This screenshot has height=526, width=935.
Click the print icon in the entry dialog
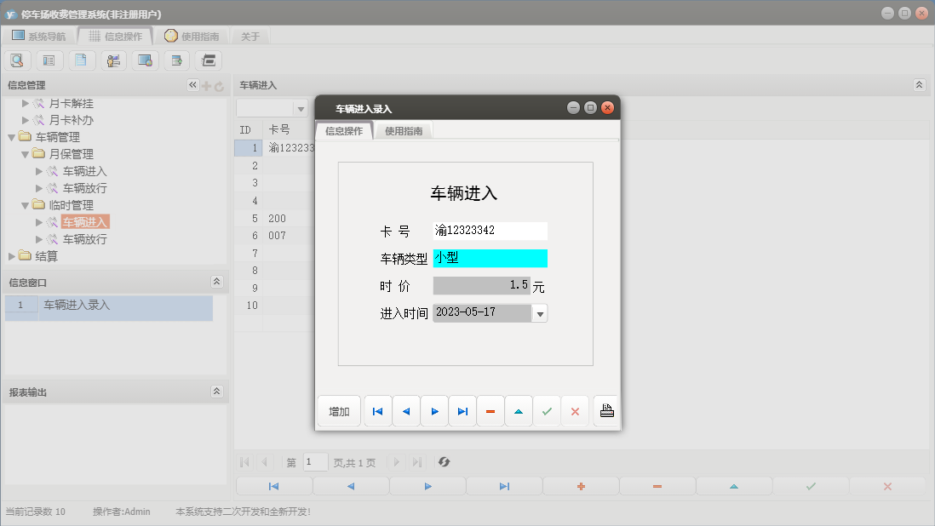605,410
